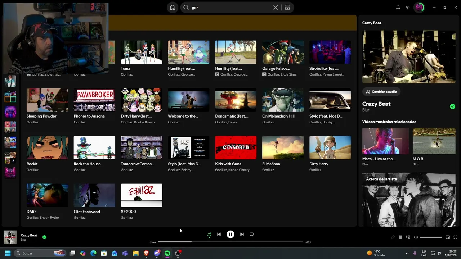The height and width of the screenshot is (259, 461).
Task: Click the taskbar 'Buscar' search box
Action: 40,253
